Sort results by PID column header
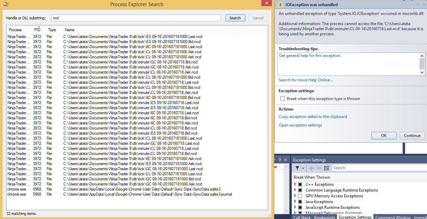 pyautogui.click(x=39, y=30)
